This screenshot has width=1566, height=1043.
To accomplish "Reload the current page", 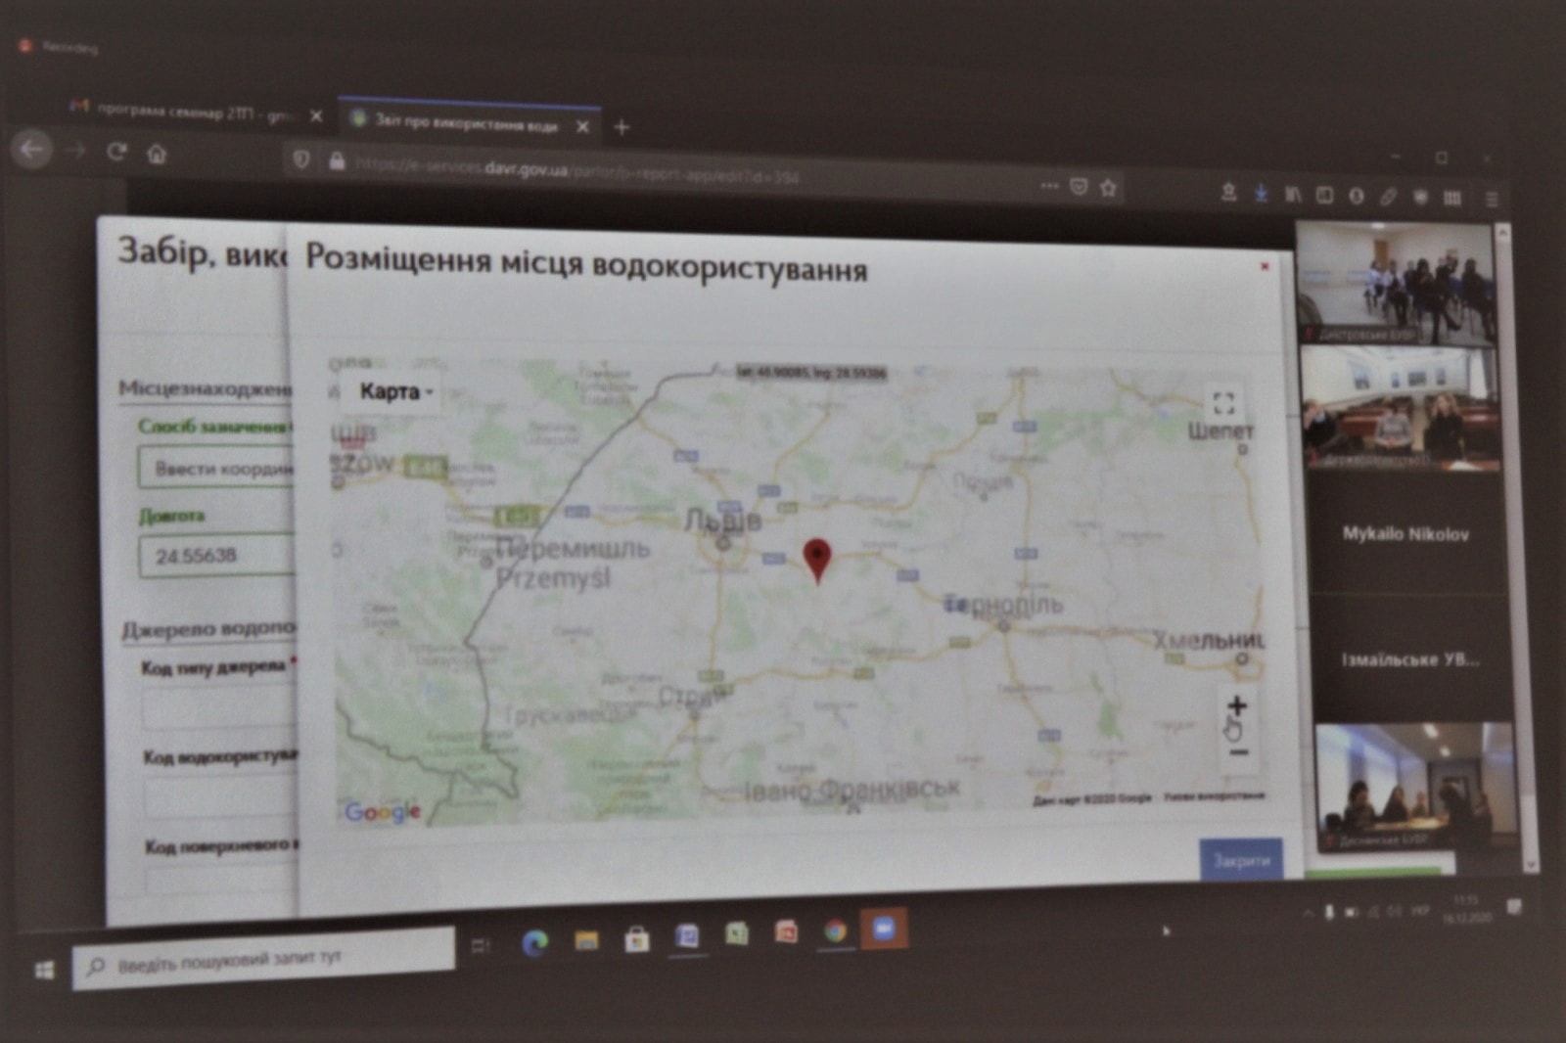I will [x=116, y=152].
